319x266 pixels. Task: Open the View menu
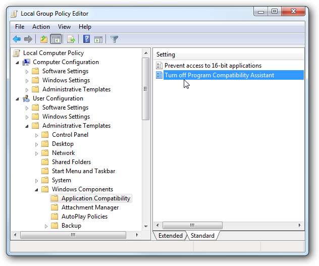click(x=64, y=27)
